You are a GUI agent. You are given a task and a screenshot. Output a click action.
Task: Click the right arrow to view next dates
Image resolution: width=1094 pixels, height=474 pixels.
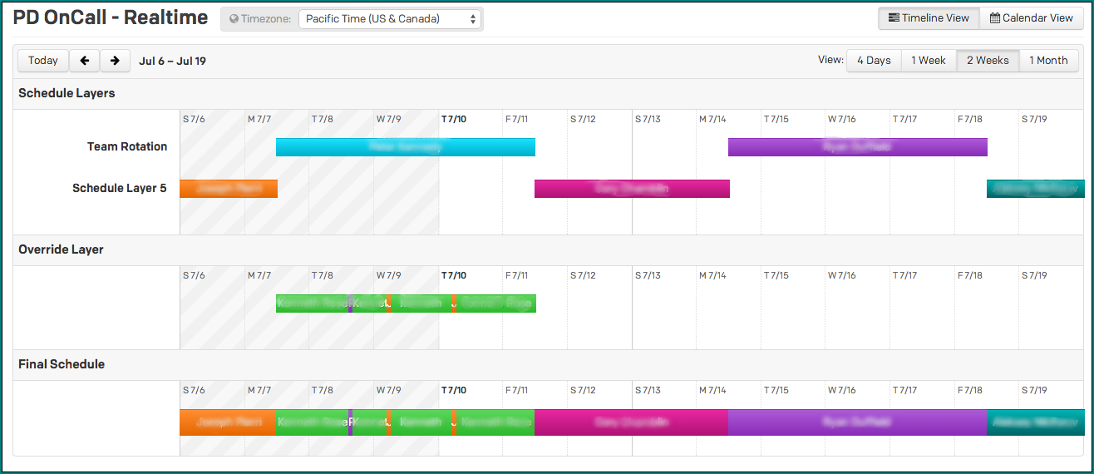pos(115,61)
